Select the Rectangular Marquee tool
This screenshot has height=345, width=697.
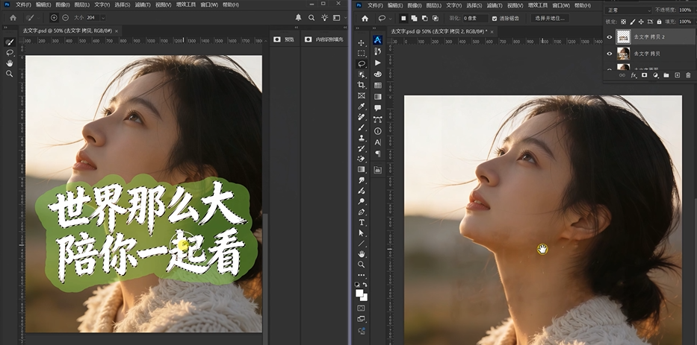(x=362, y=53)
